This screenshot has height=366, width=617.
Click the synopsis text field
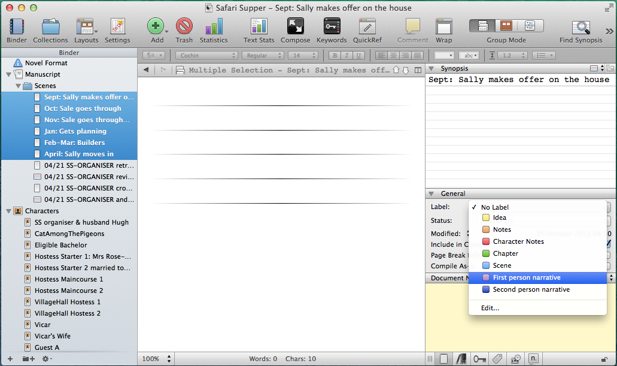coord(519,132)
